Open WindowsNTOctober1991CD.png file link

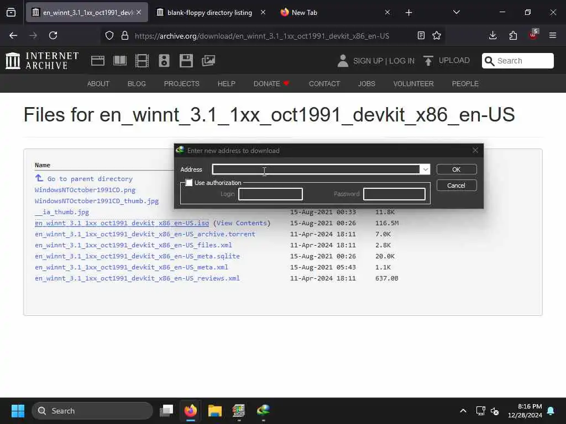(85, 190)
